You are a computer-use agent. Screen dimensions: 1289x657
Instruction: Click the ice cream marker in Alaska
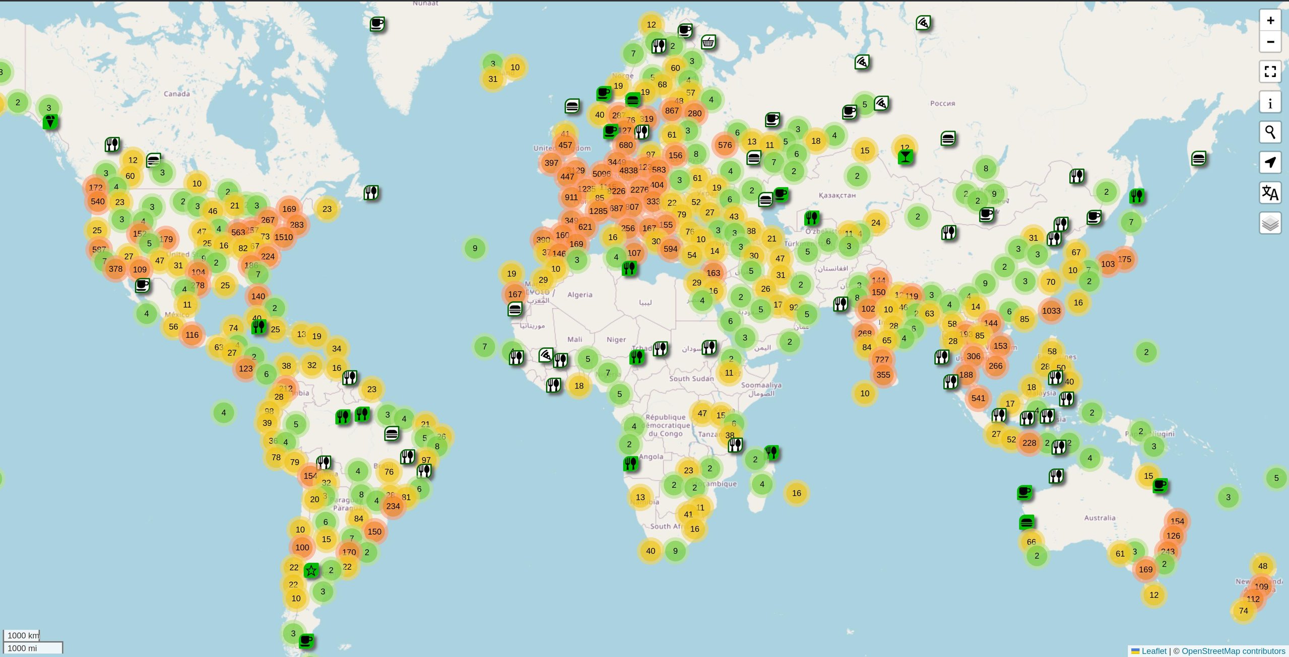50,122
